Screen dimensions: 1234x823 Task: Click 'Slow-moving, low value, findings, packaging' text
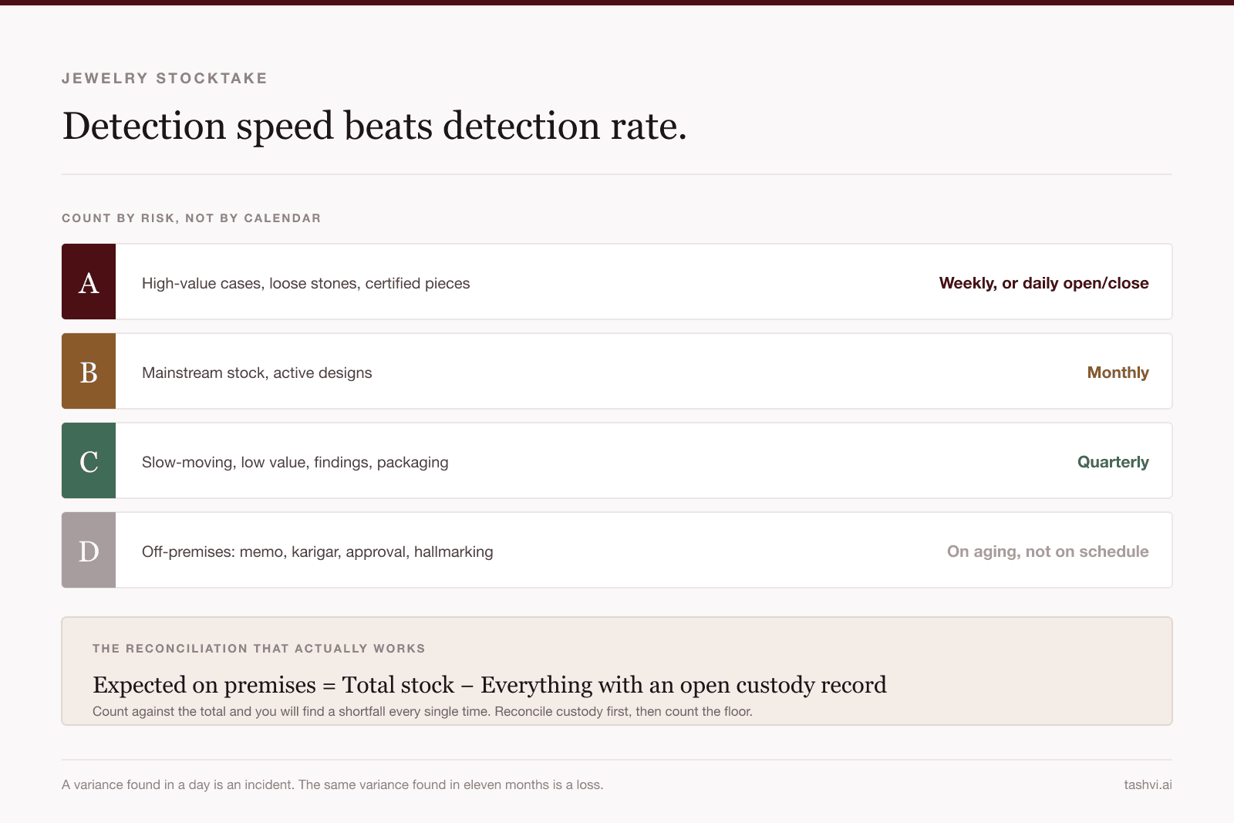coord(295,462)
